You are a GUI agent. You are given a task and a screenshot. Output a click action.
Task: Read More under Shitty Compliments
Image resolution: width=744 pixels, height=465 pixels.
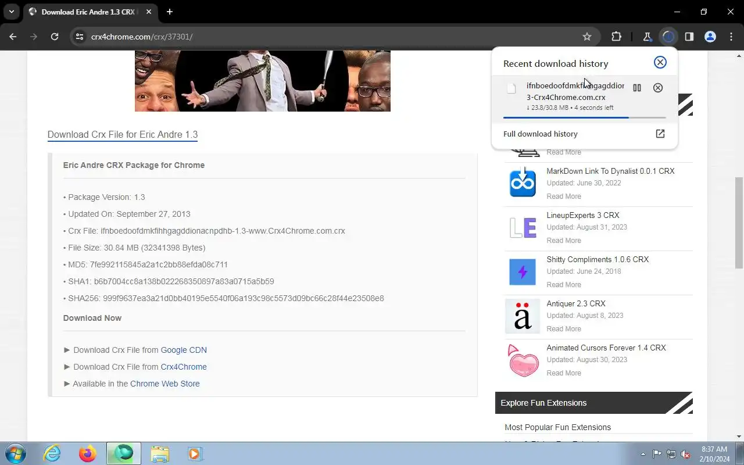[x=564, y=285]
